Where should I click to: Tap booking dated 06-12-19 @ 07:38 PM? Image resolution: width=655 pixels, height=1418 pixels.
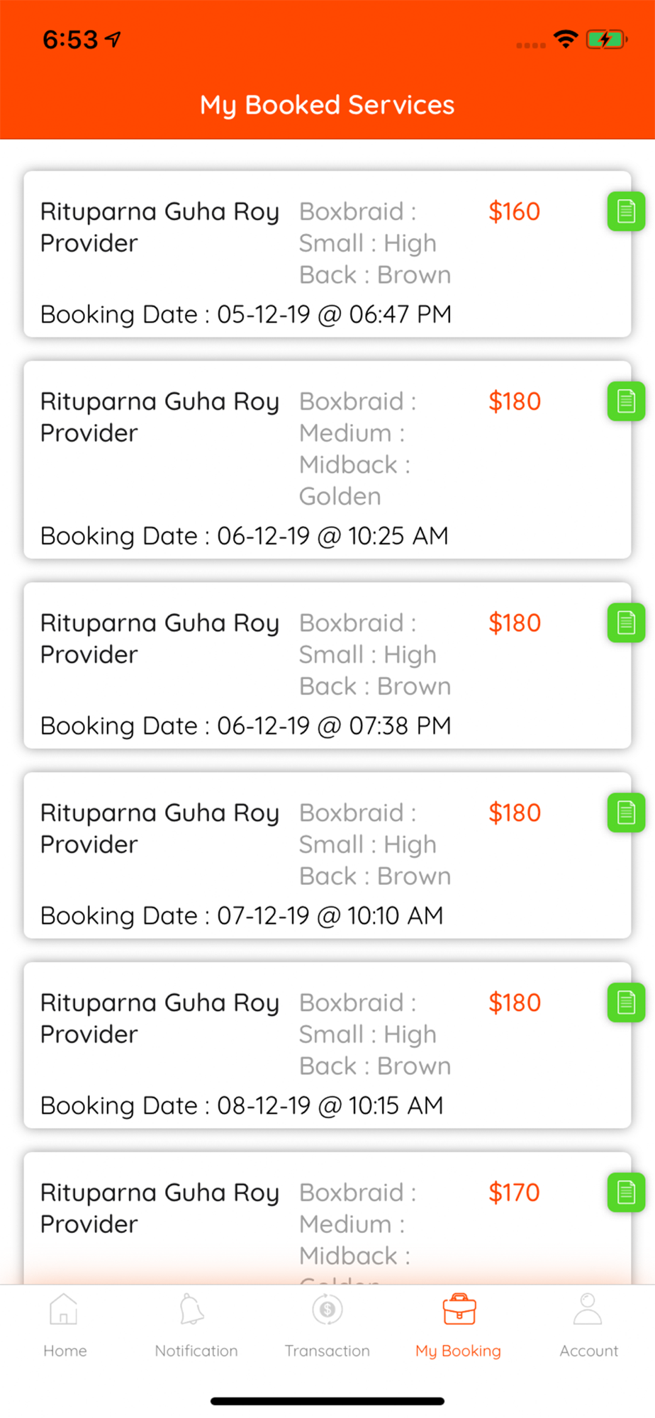click(x=327, y=665)
